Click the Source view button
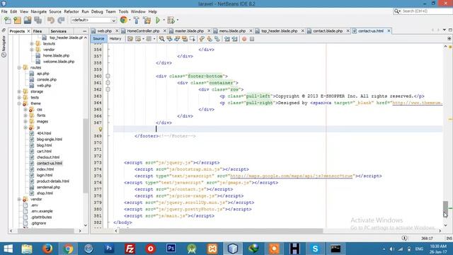 click(98, 39)
